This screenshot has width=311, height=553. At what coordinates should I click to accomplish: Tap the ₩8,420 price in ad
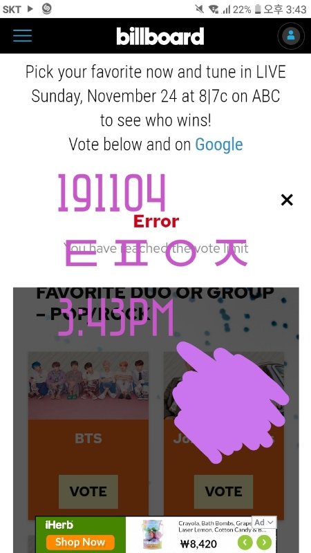coord(198,543)
